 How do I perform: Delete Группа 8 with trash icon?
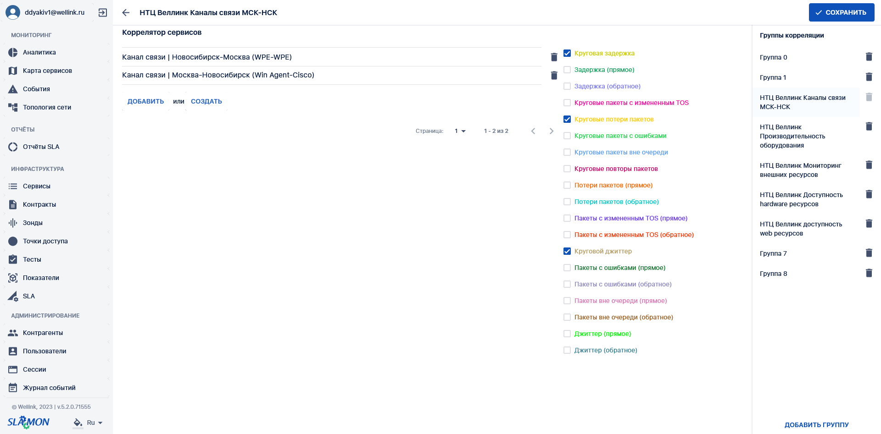tap(869, 273)
